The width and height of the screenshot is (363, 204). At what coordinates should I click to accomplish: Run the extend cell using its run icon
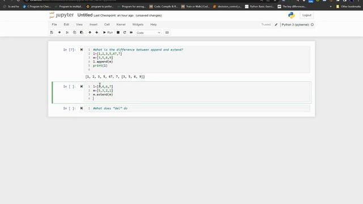[82, 87]
